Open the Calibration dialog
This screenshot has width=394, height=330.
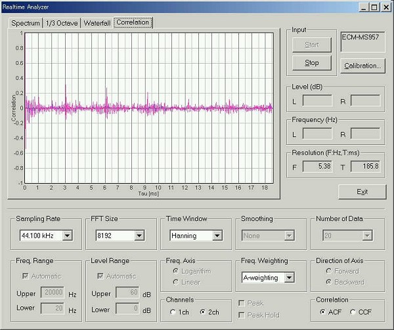362,66
